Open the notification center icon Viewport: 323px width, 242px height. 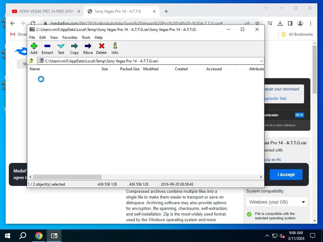click(x=313, y=236)
